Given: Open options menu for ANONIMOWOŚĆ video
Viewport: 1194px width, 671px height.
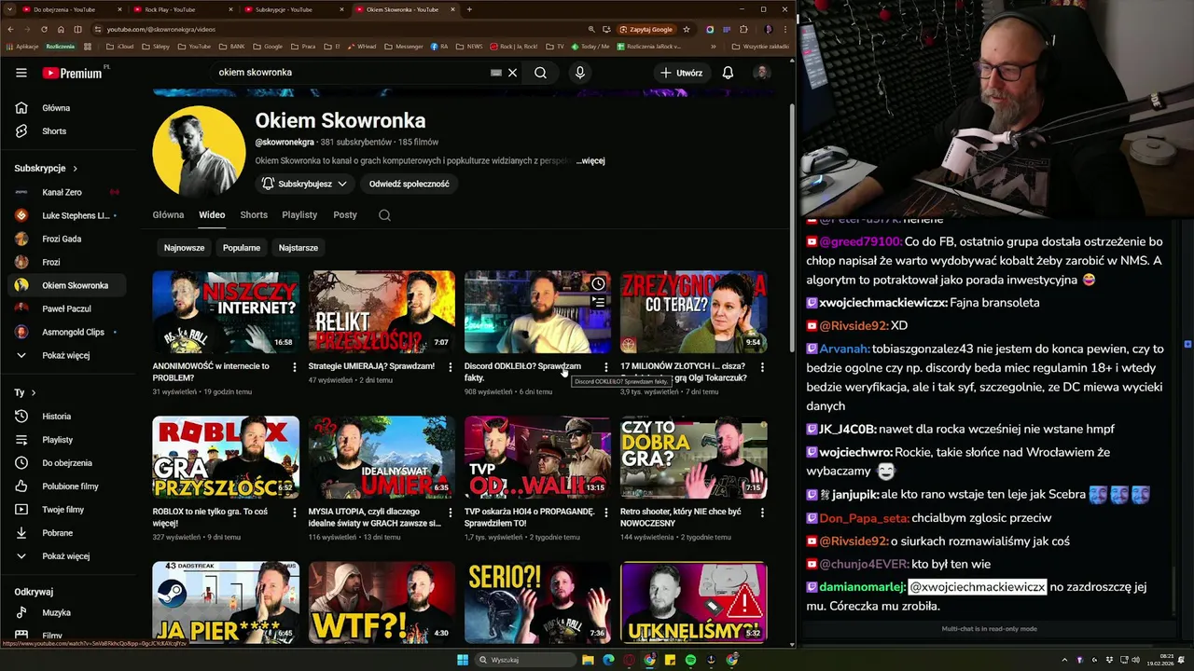Looking at the screenshot, I should 295,367.
